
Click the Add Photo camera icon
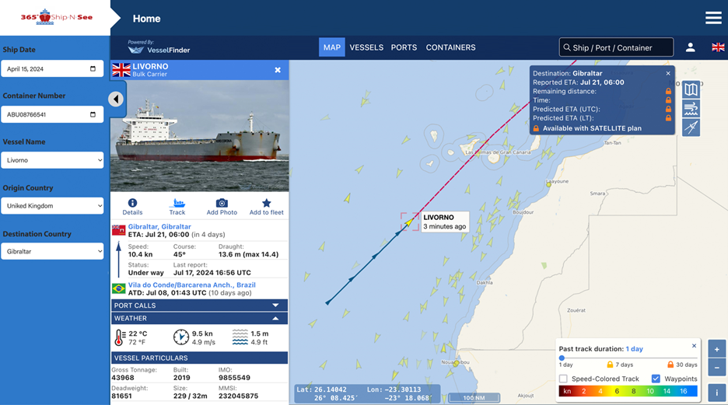(x=222, y=203)
